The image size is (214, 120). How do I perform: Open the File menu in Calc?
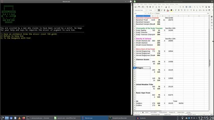click(135, 4)
